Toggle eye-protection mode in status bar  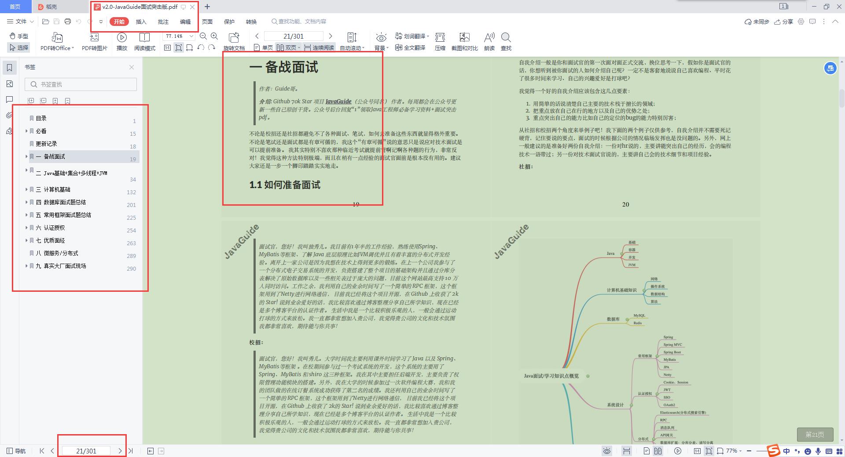607,451
